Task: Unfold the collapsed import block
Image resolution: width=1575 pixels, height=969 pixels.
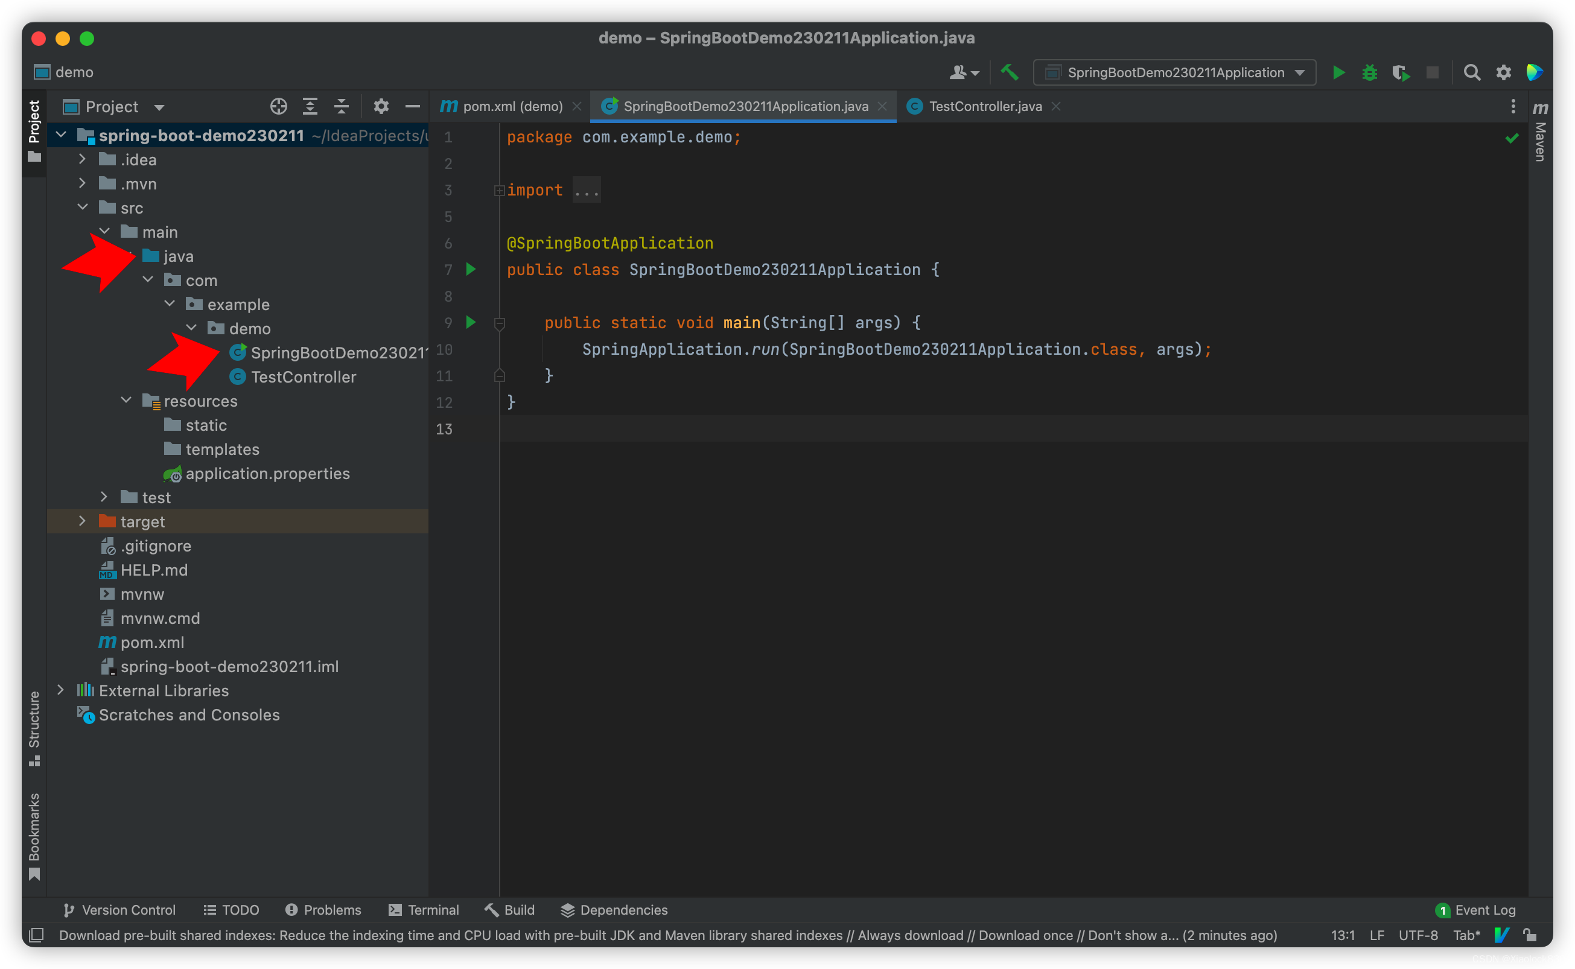Action: pyautogui.click(x=499, y=190)
